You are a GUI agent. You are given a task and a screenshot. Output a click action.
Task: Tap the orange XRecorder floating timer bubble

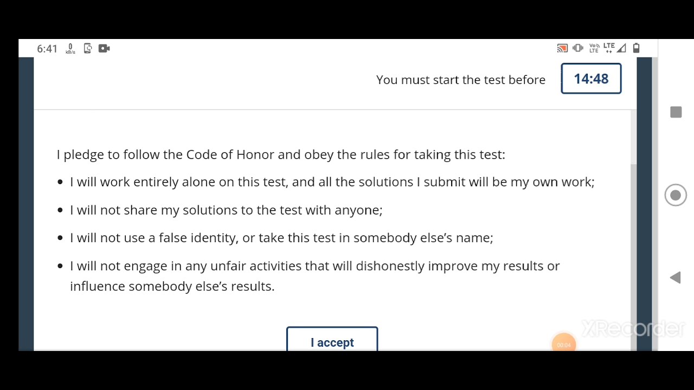tap(564, 344)
